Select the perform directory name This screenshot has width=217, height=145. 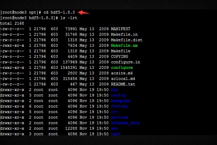pos(119,117)
